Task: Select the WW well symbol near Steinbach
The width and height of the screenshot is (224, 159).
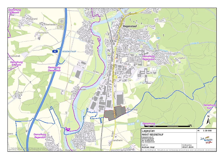Action: click(x=158, y=38)
